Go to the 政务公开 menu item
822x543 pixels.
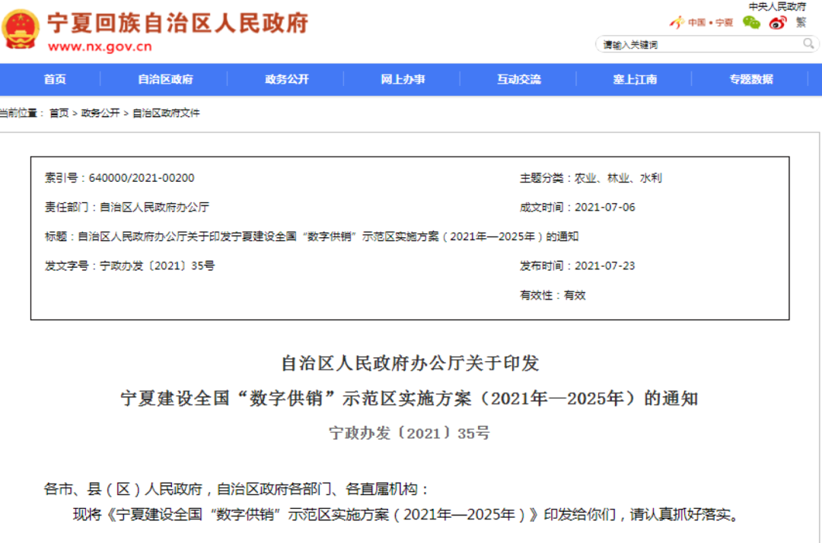[x=286, y=79]
